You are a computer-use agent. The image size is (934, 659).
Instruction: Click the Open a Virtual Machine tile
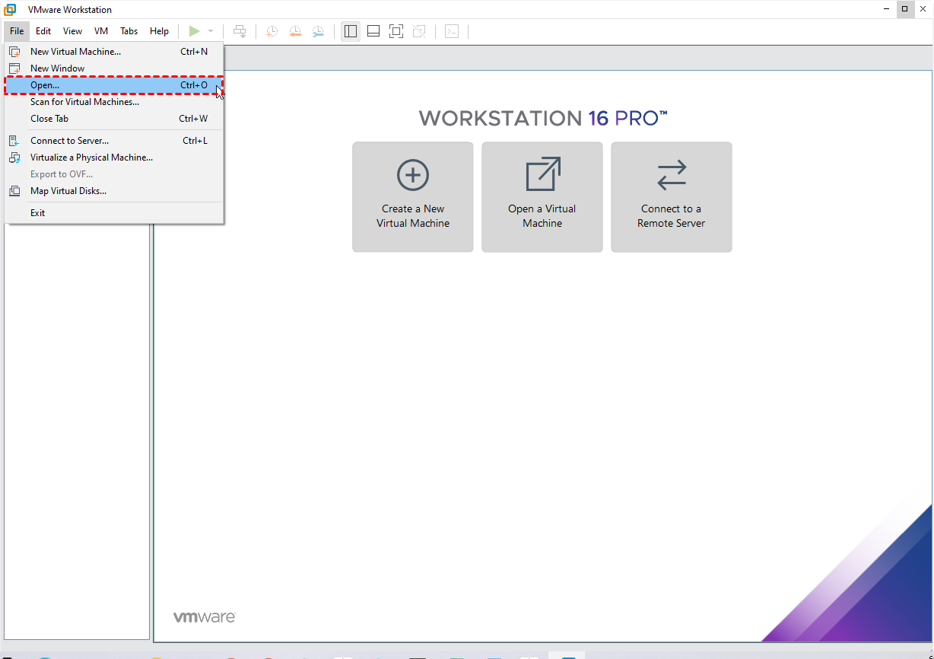point(542,196)
